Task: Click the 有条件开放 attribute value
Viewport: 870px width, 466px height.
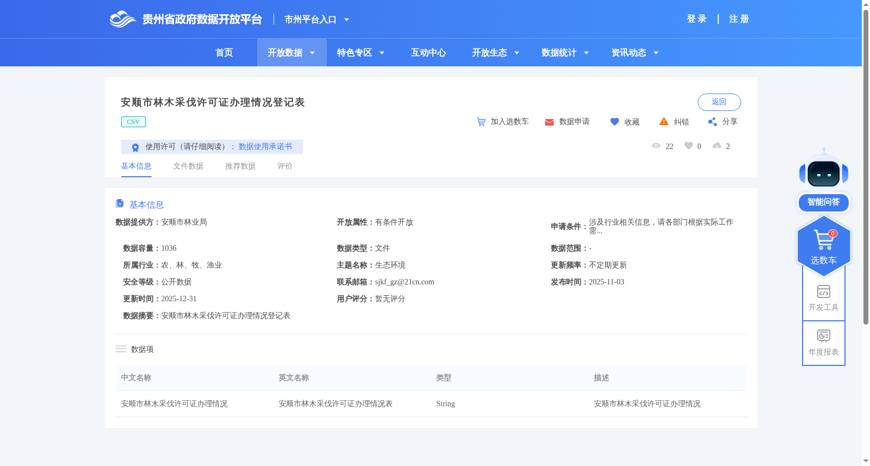Action: pyautogui.click(x=394, y=222)
